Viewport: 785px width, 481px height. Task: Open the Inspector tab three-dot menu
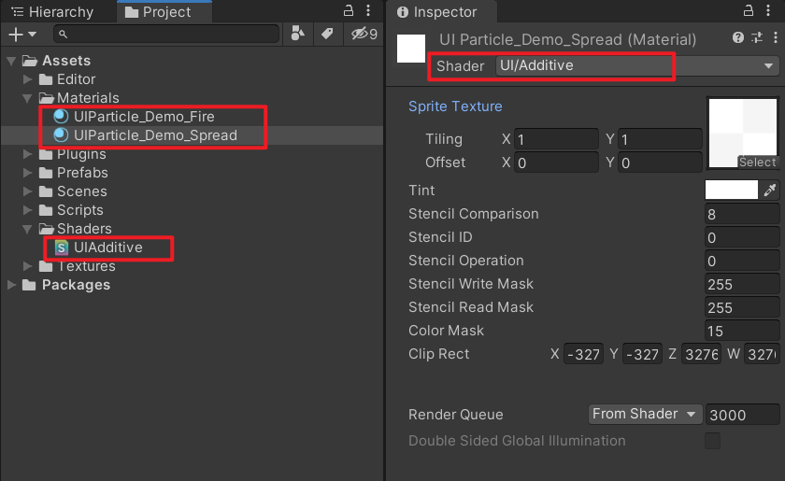click(768, 10)
